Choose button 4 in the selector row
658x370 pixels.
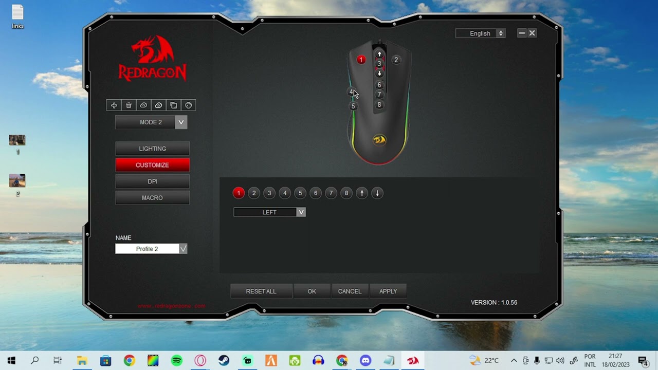(285, 193)
